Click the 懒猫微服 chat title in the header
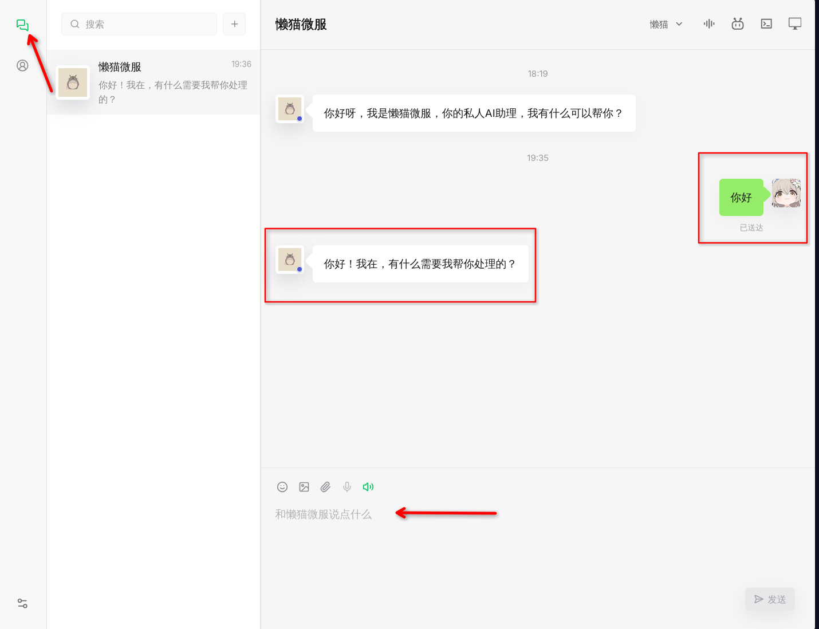This screenshot has height=629, width=819. 301,25
